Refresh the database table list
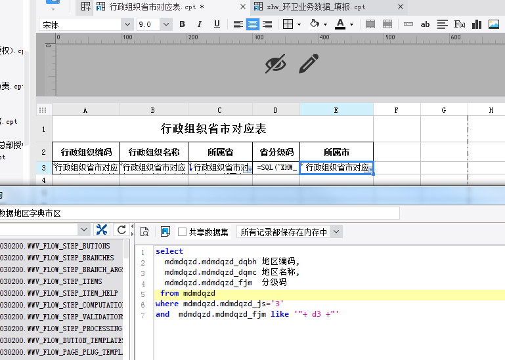505x360 pixels. coord(121,230)
